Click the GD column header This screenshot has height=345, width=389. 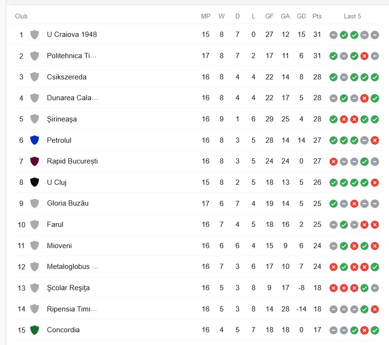[301, 16]
